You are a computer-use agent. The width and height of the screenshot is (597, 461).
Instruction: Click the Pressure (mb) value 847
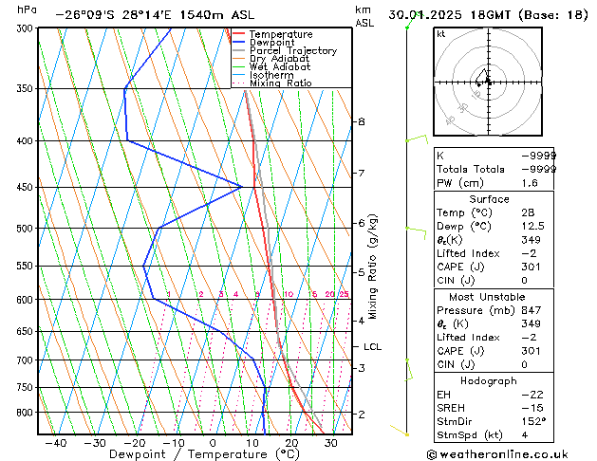531,310
